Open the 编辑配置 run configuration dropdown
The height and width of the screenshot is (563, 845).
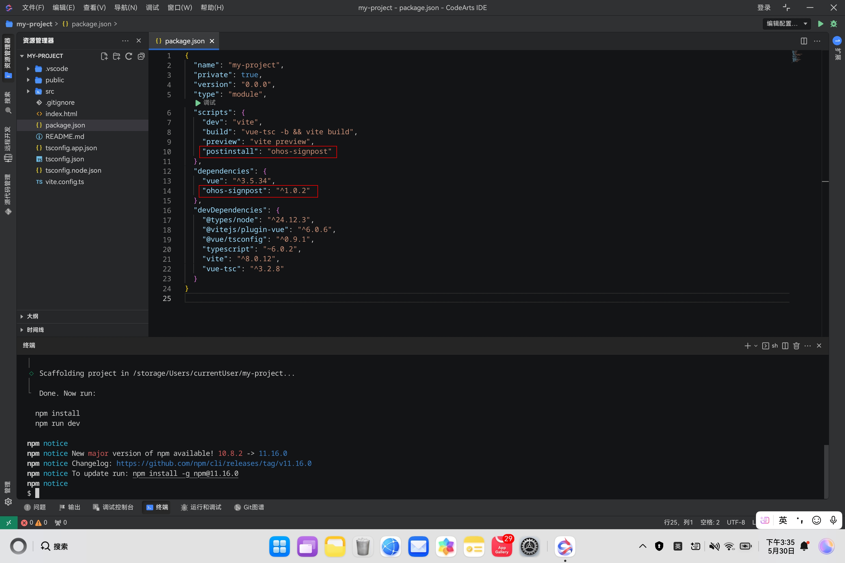click(786, 24)
